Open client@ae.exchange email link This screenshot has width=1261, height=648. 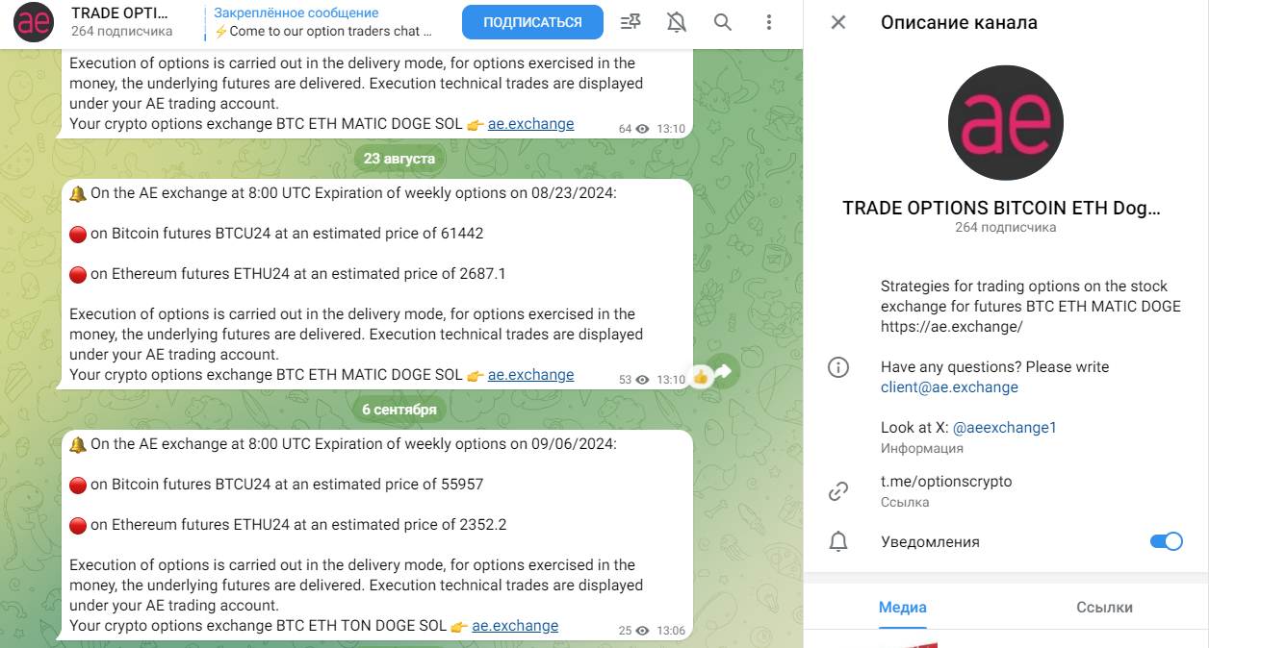click(949, 387)
